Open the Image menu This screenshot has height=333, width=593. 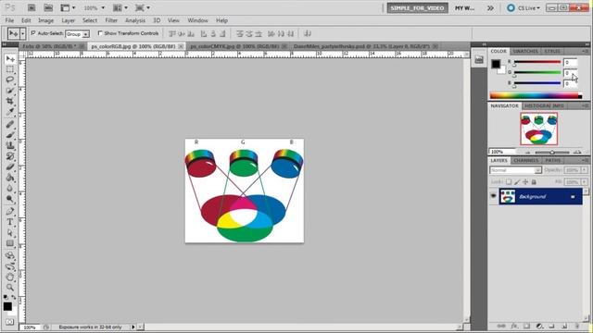pos(45,20)
